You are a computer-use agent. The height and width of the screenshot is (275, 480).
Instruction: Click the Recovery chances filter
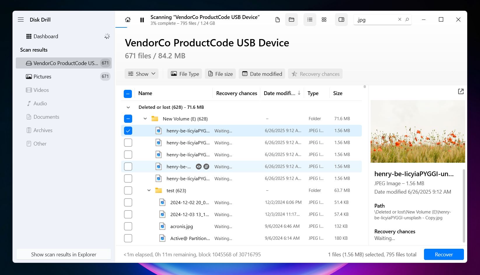(x=315, y=74)
